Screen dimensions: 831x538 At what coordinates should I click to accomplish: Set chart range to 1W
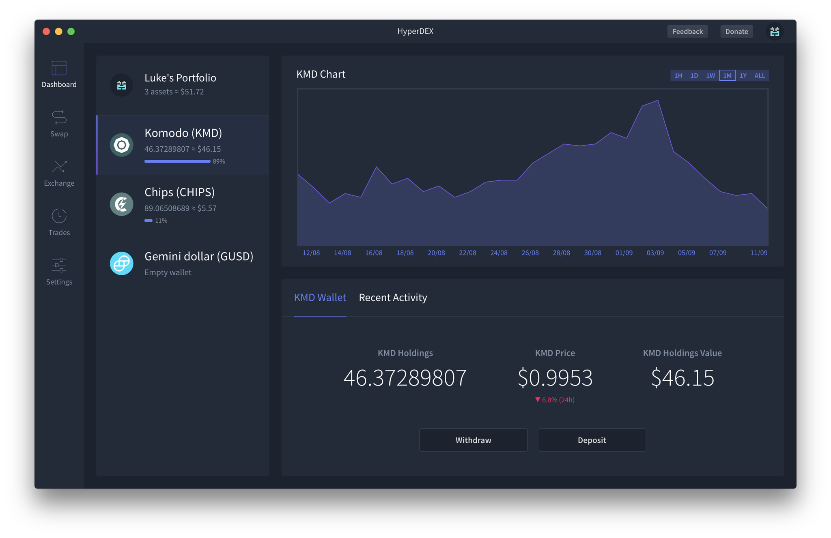point(710,75)
